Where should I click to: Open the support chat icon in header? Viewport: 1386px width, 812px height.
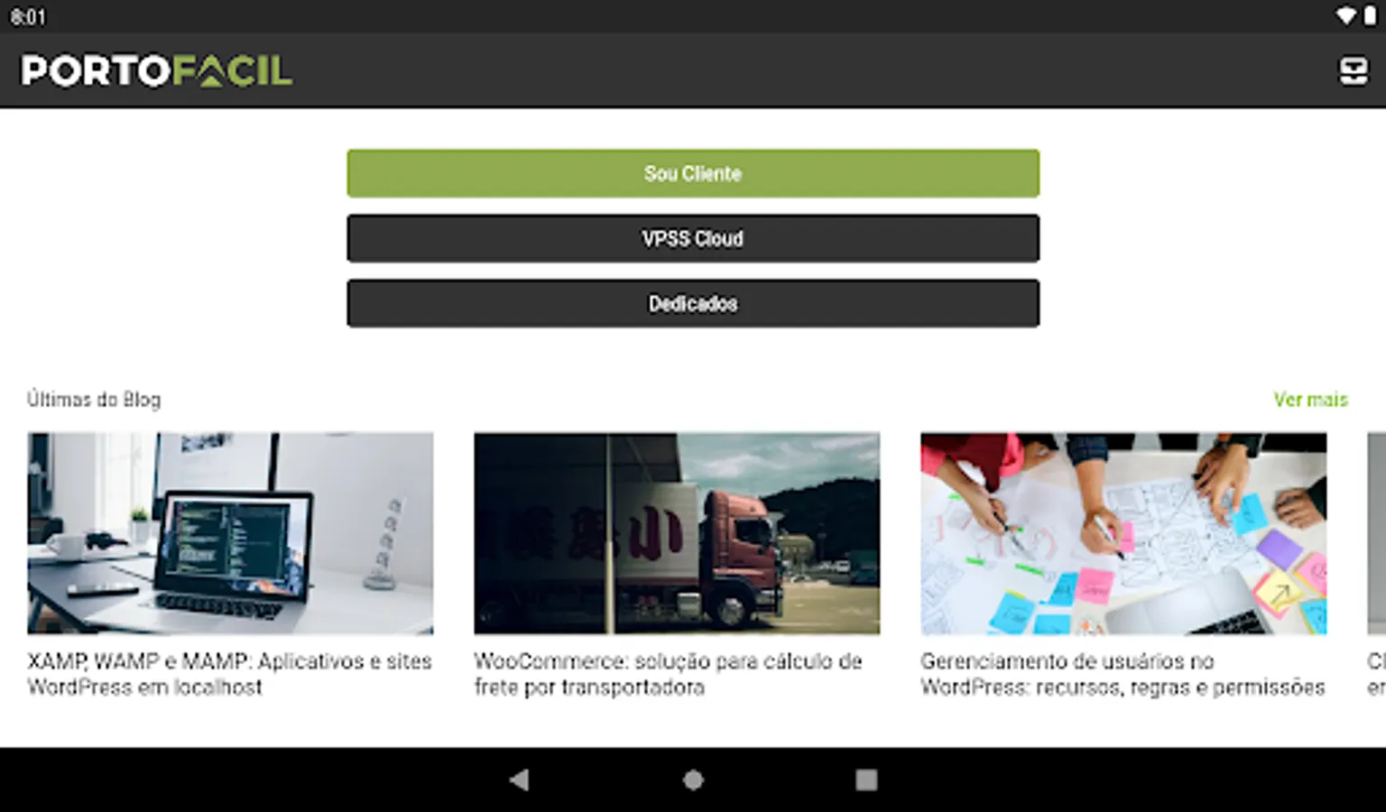1353,70
